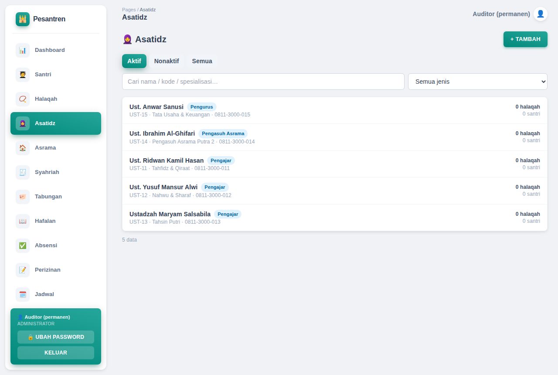
Task: Click the sidebar ADMINISTRATOR role label
Action: click(x=36, y=324)
